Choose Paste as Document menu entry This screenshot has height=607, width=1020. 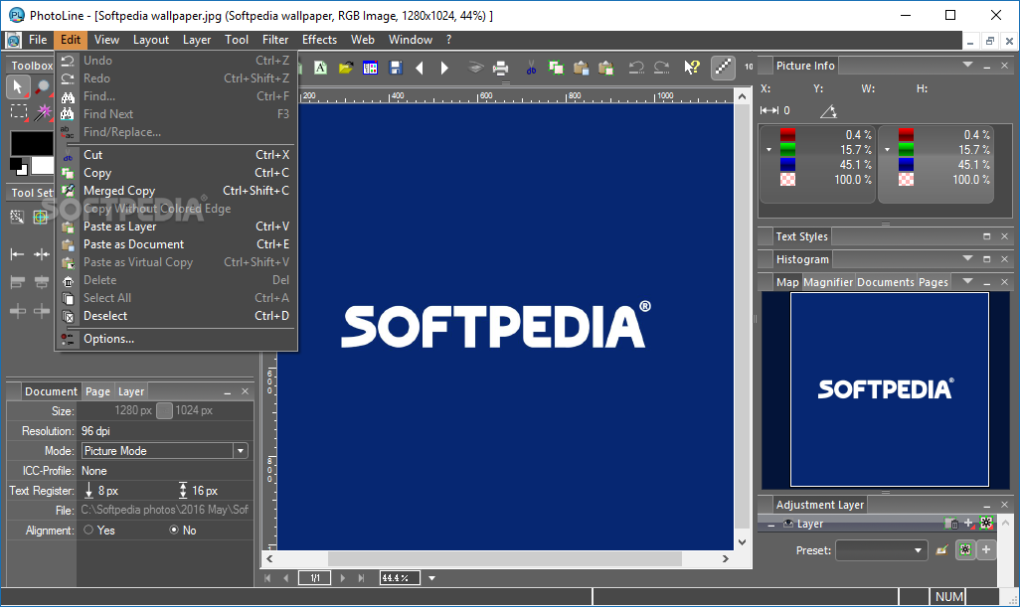[x=176, y=244]
